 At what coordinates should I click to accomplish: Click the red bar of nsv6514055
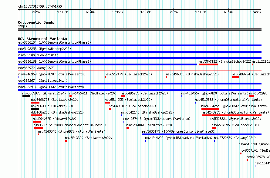click(x=107, y=103)
